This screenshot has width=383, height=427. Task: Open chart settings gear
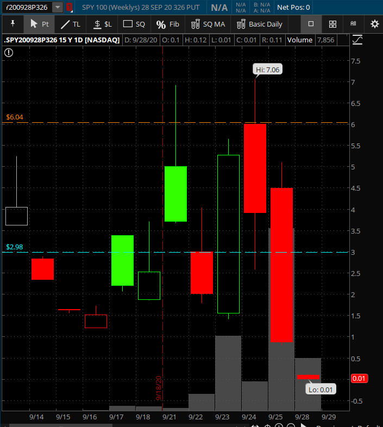click(x=374, y=24)
